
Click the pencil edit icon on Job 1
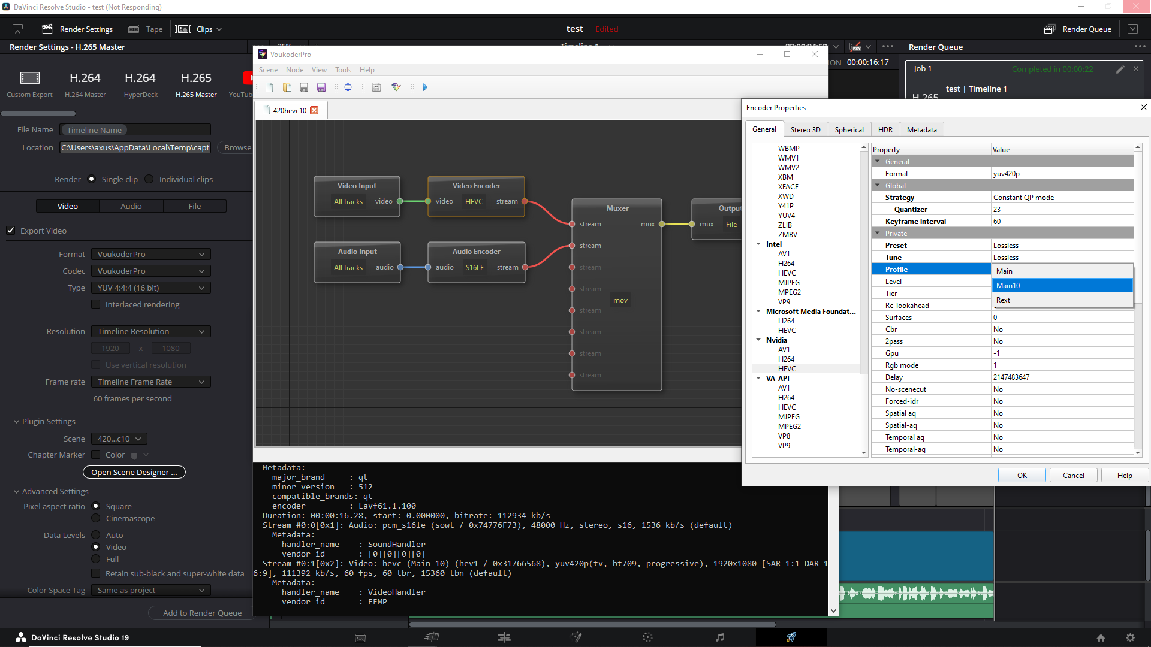(1120, 69)
